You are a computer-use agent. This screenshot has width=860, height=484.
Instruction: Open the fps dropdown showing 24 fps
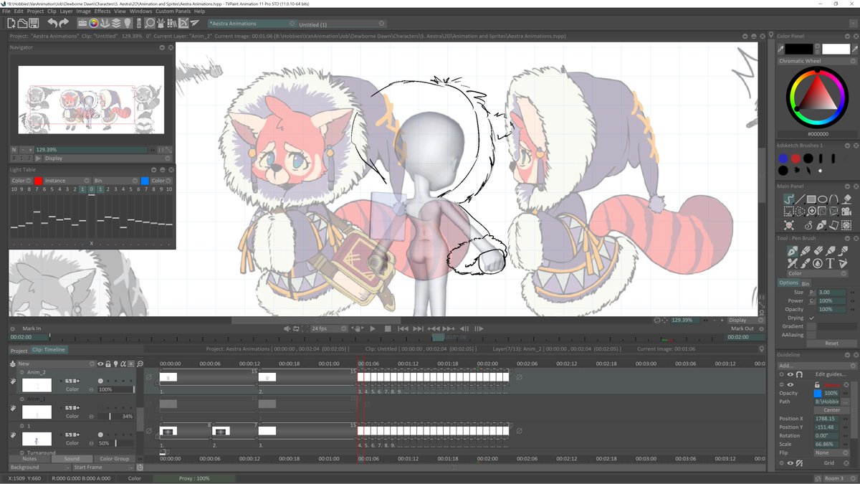pos(329,328)
